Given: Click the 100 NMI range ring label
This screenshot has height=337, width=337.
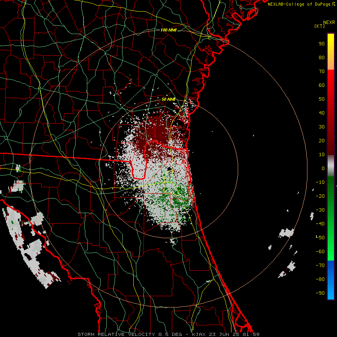Looking at the screenshot, I should (168, 30).
